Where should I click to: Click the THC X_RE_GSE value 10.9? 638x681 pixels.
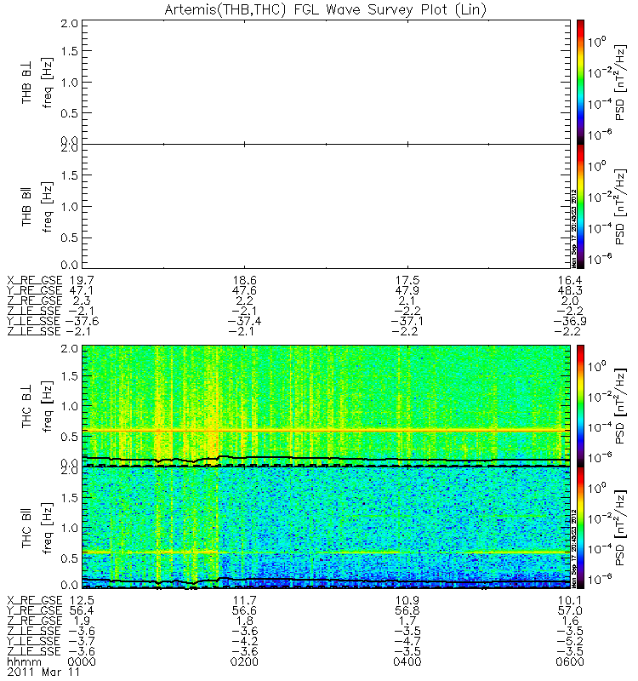click(x=407, y=600)
